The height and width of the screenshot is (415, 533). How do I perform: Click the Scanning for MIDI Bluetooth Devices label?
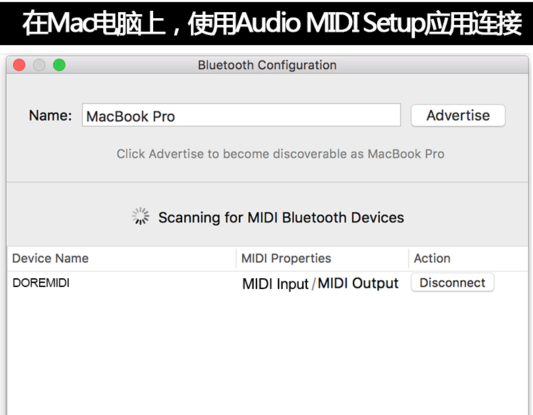click(281, 218)
